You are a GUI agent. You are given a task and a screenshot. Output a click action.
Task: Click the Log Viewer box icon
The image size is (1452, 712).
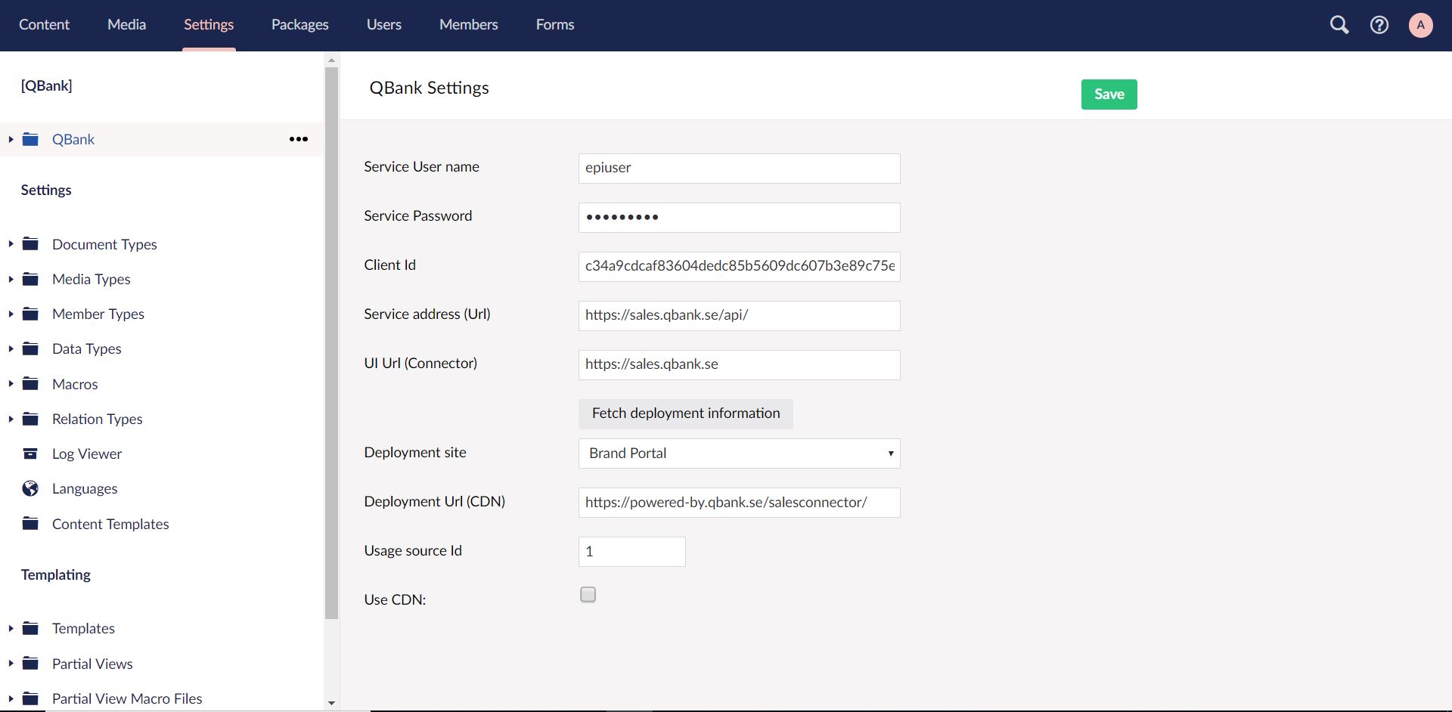click(x=30, y=454)
